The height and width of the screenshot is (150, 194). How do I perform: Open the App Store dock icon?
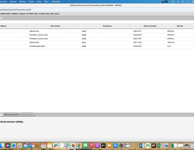tap(115, 145)
